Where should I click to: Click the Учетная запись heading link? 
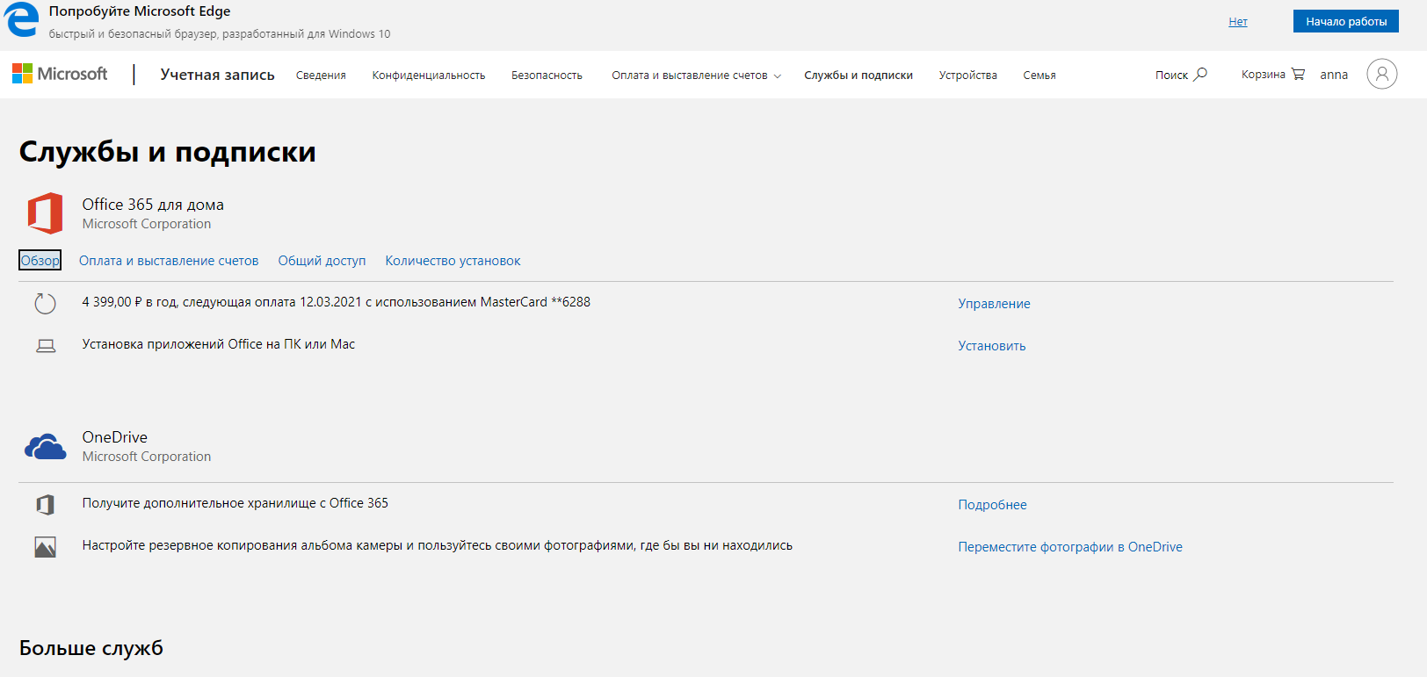[217, 75]
